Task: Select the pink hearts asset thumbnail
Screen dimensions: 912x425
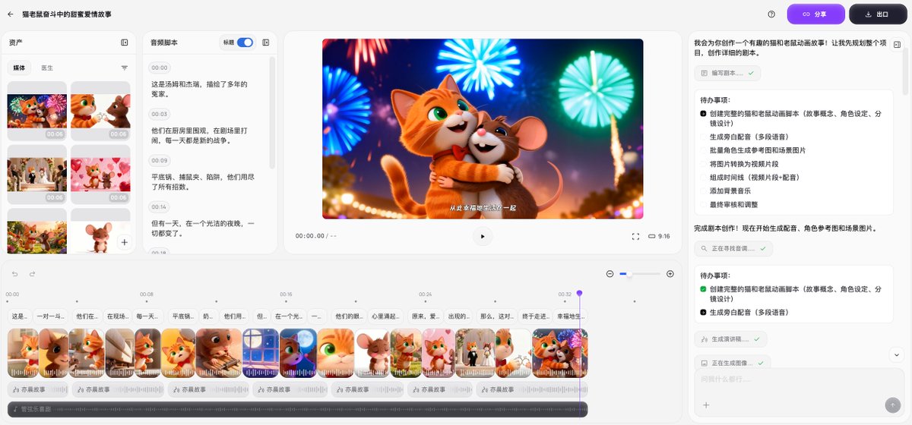Action: click(x=100, y=174)
